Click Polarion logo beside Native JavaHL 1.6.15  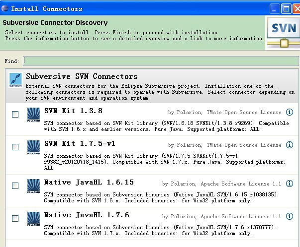click(x=33, y=186)
